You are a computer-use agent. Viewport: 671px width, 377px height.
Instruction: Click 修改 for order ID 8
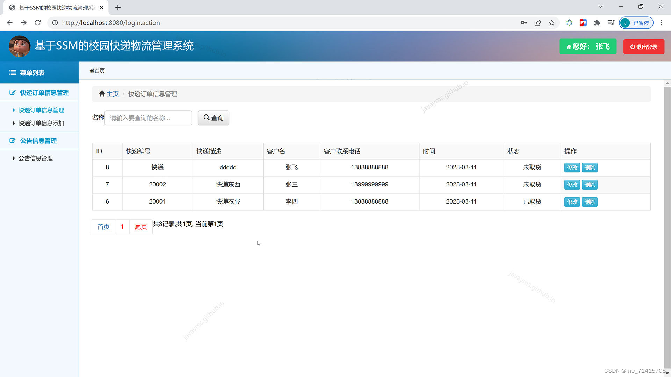572,168
